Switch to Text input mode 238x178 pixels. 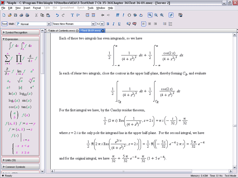point(4,24)
